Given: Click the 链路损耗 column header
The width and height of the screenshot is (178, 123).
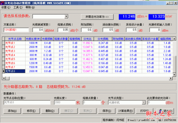Looking at the screenshot, I should (x=166, y=39).
